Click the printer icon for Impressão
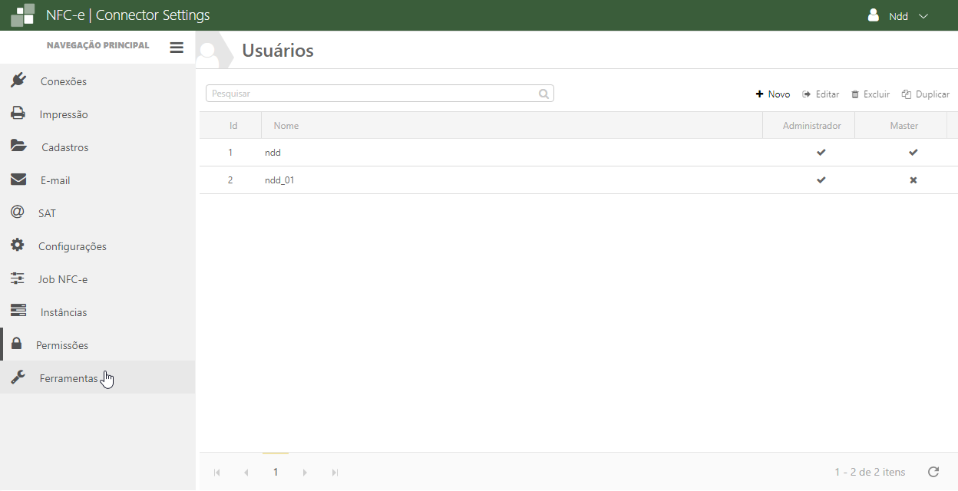This screenshot has height=491, width=958. click(x=18, y=114)
